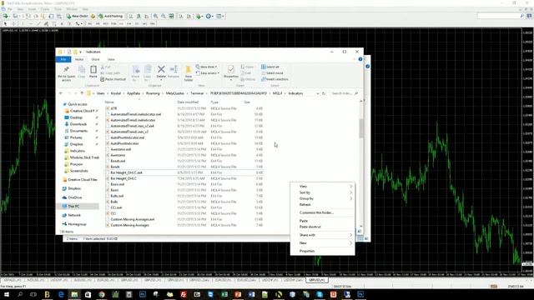
Task: Click the zoom in magnifier on MetaTrader toolbar
Action: [x=156, y=16]
